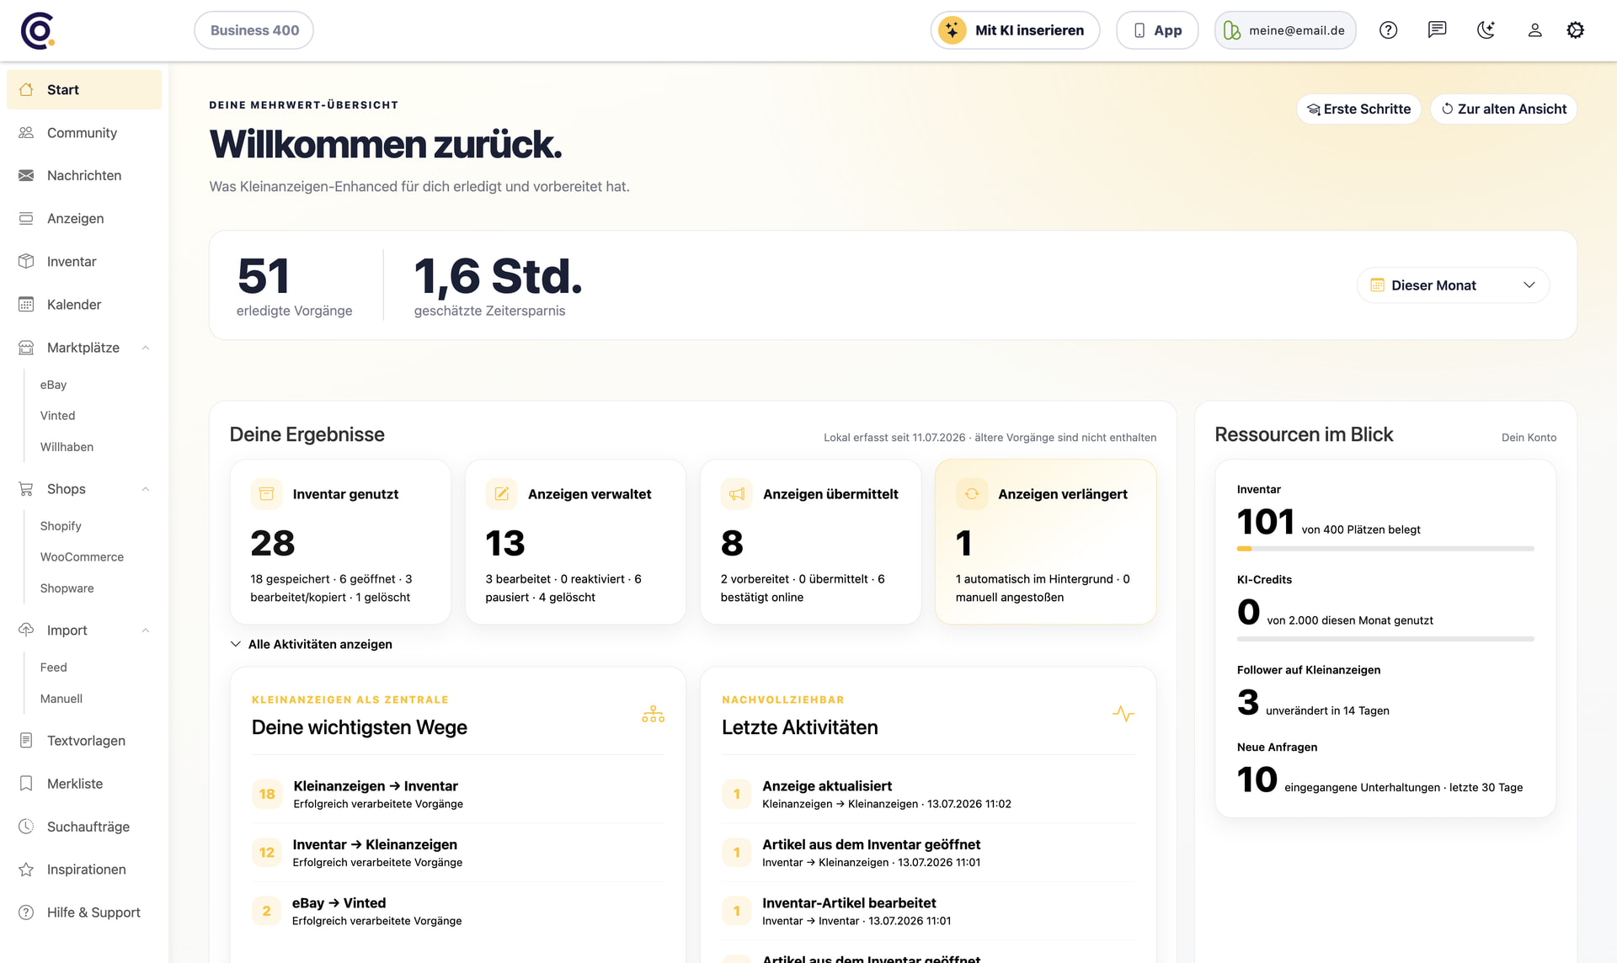Click the Inventar usage progress bar

click(1385, 549)
